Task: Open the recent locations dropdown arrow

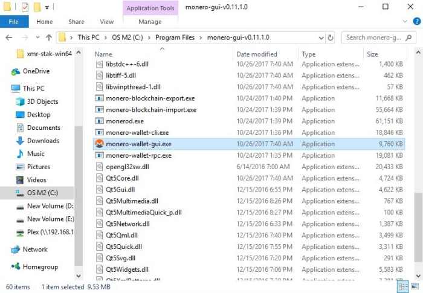Action: point(37,37)
